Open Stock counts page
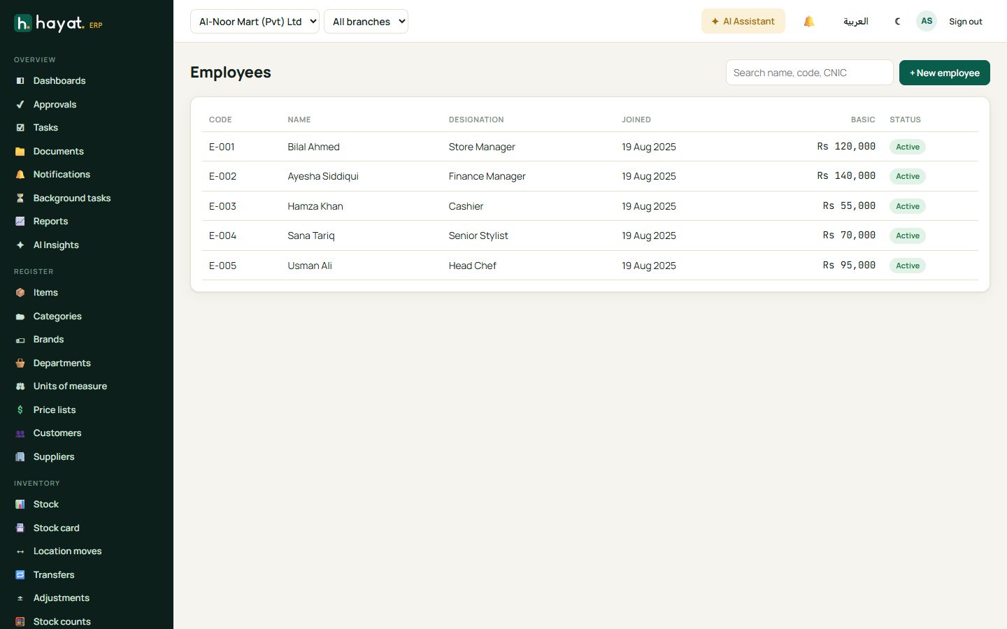1007x629 pixels. coord(62,622)
